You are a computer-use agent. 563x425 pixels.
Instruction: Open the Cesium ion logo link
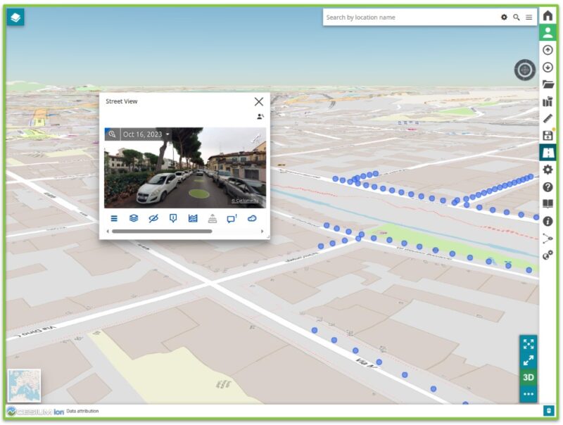point(35,412)
